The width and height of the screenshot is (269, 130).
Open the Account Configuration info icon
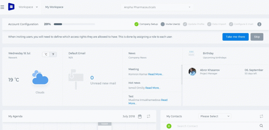(x=259, y=24)
